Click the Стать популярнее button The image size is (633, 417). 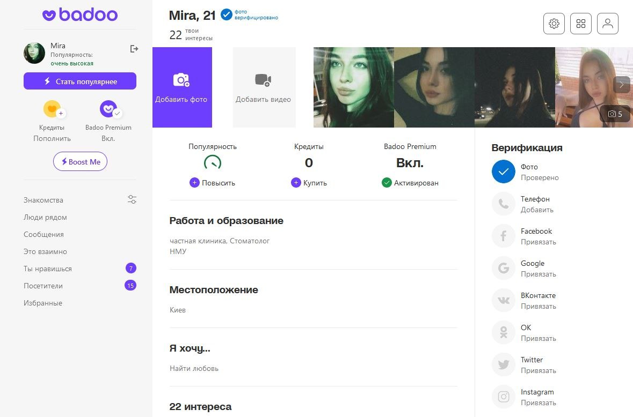tap(80, 81)
